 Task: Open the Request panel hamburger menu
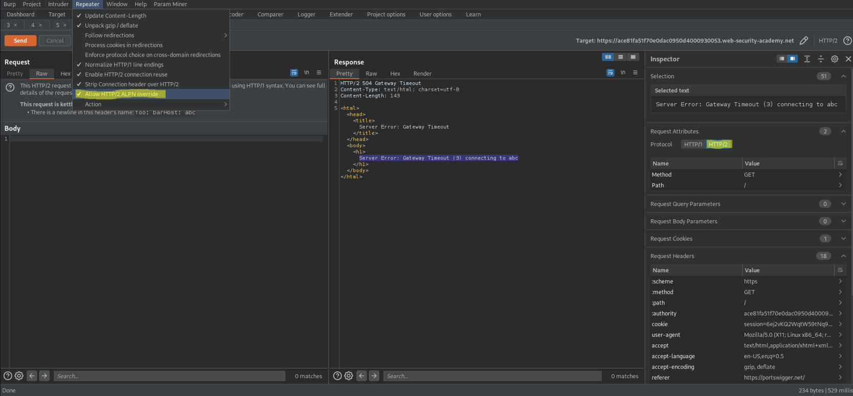pos(319,73)
